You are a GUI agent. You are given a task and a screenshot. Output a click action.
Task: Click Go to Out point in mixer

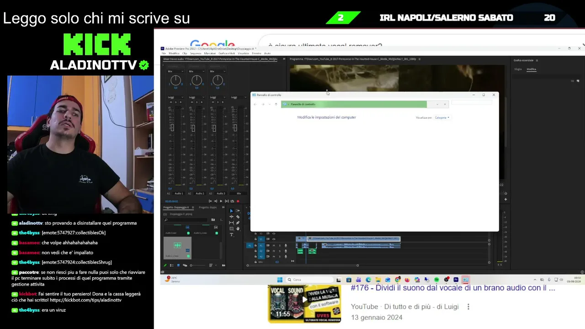(x=216, y=201)
